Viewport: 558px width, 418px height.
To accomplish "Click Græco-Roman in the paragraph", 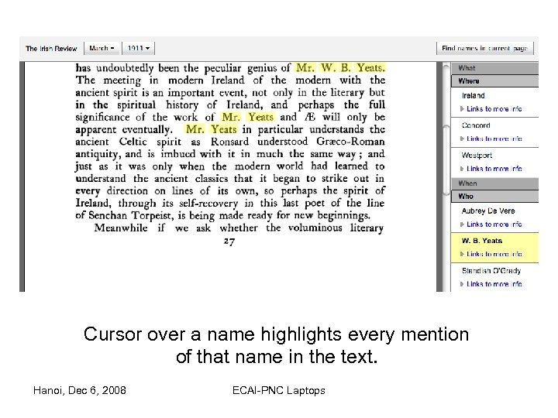I will pos(350,142).
